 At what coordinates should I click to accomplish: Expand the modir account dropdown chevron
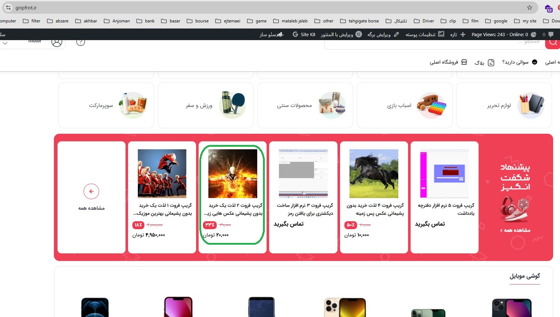pyautogui.click(x=5, y=43)
